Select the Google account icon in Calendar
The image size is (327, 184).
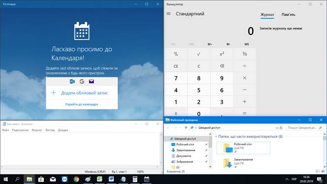click(82, 81)
